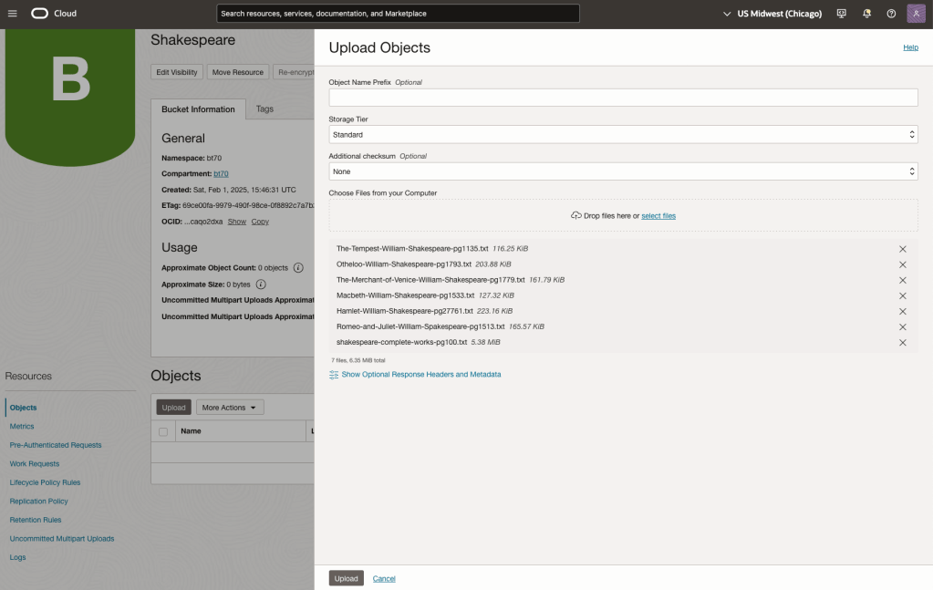Open the hamburger navigation menu
933x590 pixels.
(13, 14)
